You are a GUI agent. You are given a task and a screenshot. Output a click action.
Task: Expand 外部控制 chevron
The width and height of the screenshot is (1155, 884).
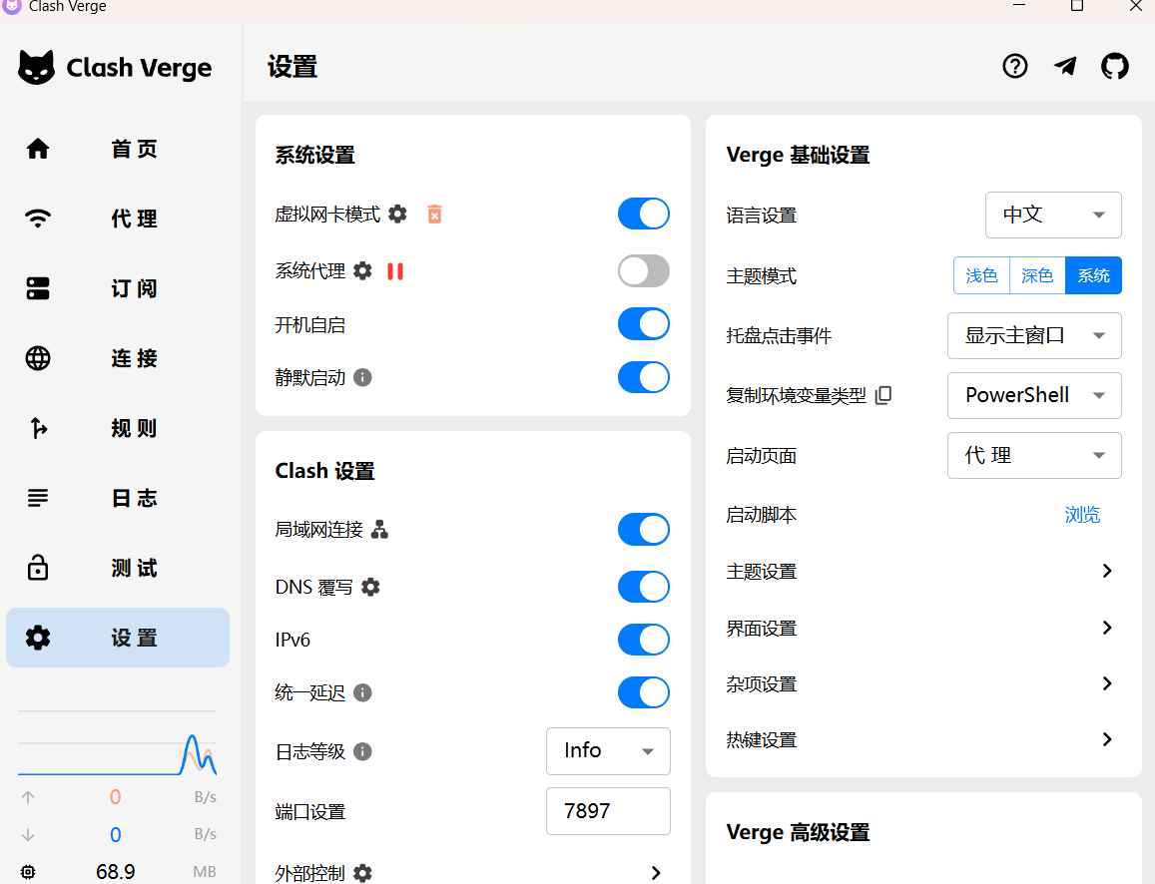[x=656, y=873]
